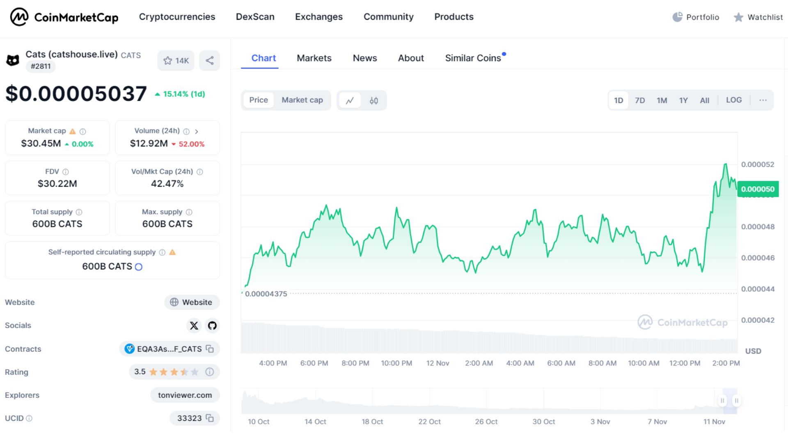Open the Exchanges menu
Screen dimensions: 788x443
[x=319, y=17]
